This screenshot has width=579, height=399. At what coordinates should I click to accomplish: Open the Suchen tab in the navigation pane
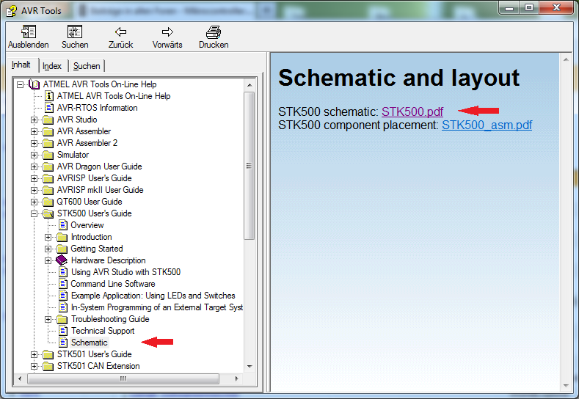click(x=87, y=66)
